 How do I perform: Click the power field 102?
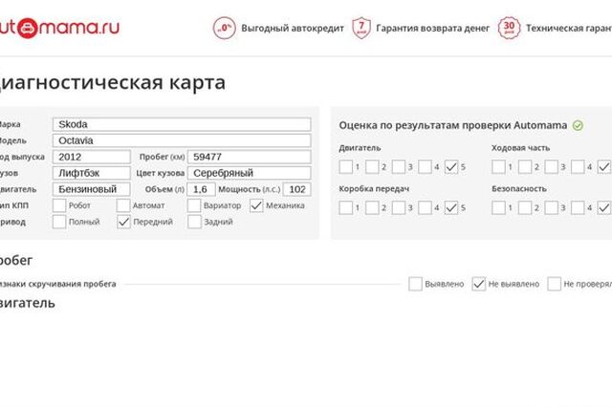click(x=297, y=189)
